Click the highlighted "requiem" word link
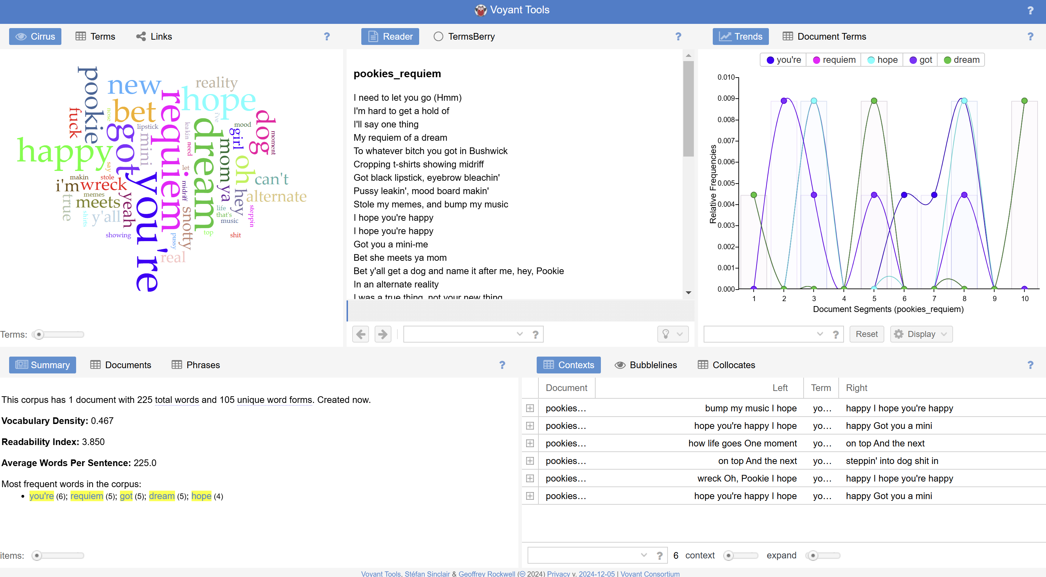1046x577 pixels. coord(87,496)
